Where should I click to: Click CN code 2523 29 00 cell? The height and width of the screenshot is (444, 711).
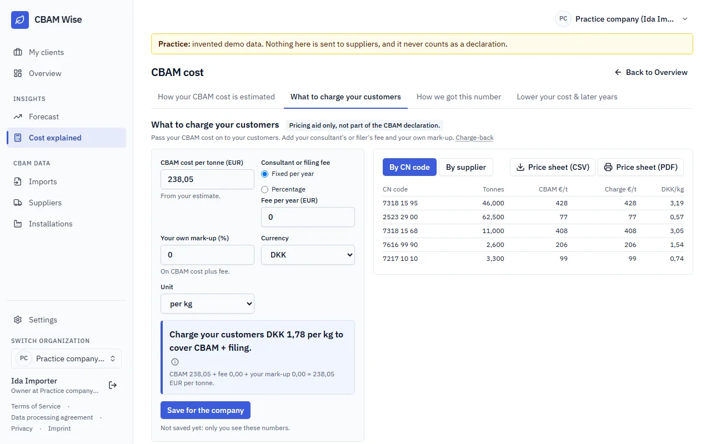coord(400,217)
